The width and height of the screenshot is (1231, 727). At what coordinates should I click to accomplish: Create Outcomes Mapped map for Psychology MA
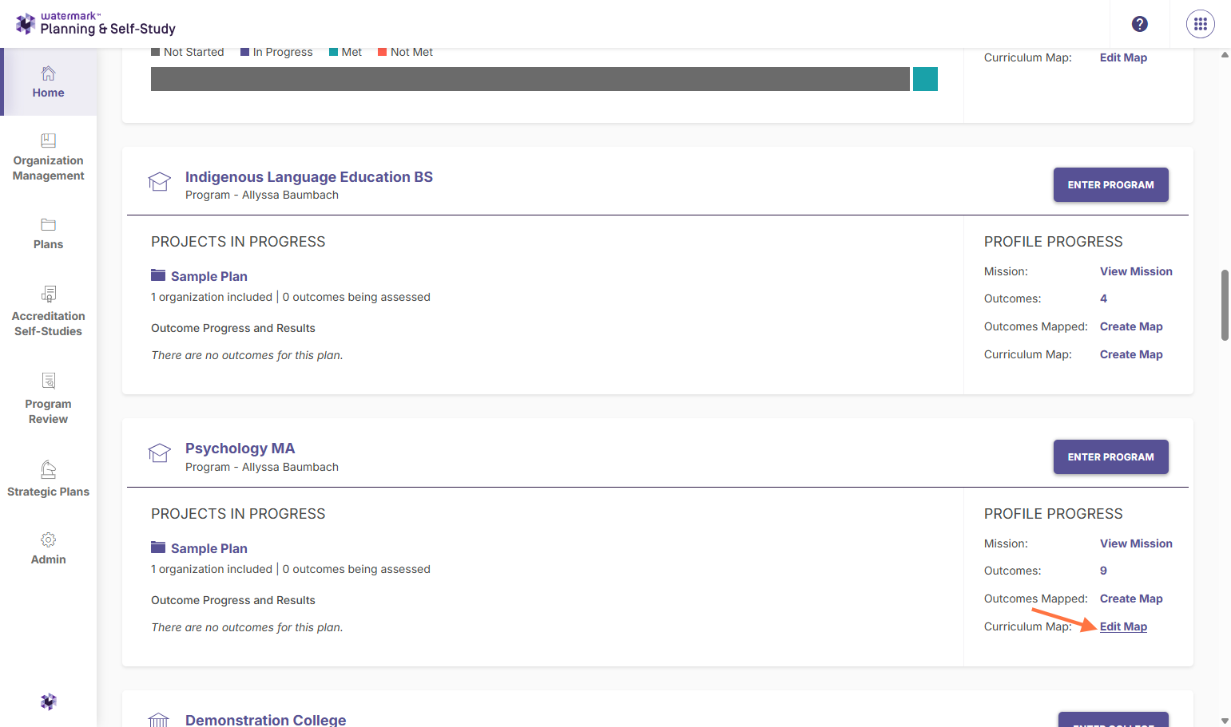pos(1131,599)
